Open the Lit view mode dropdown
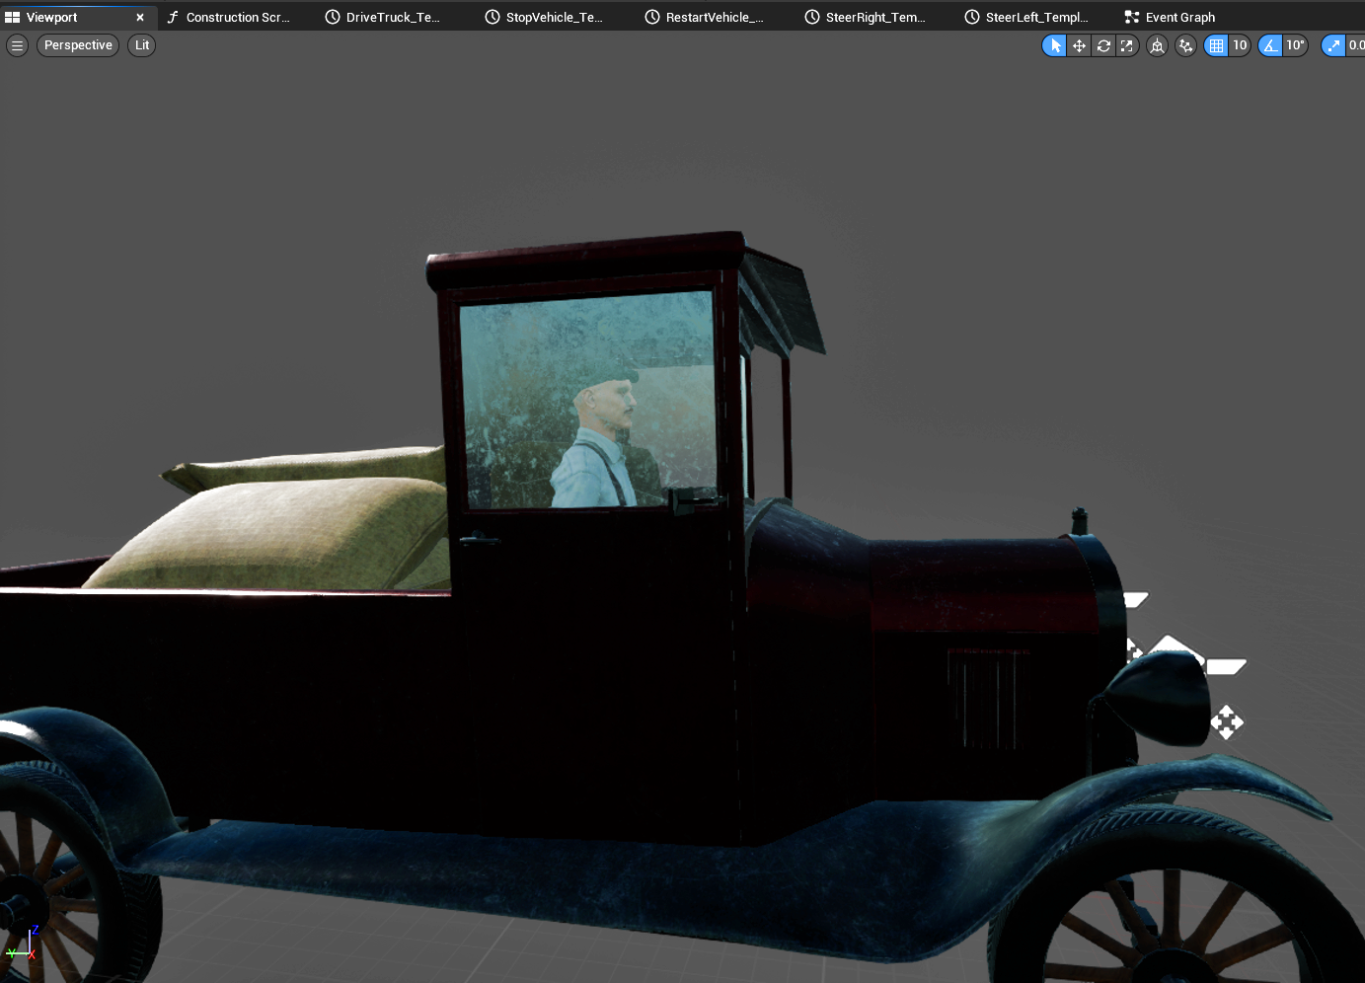This screenshot has height=983, width=1365. (x=142, y=45)
